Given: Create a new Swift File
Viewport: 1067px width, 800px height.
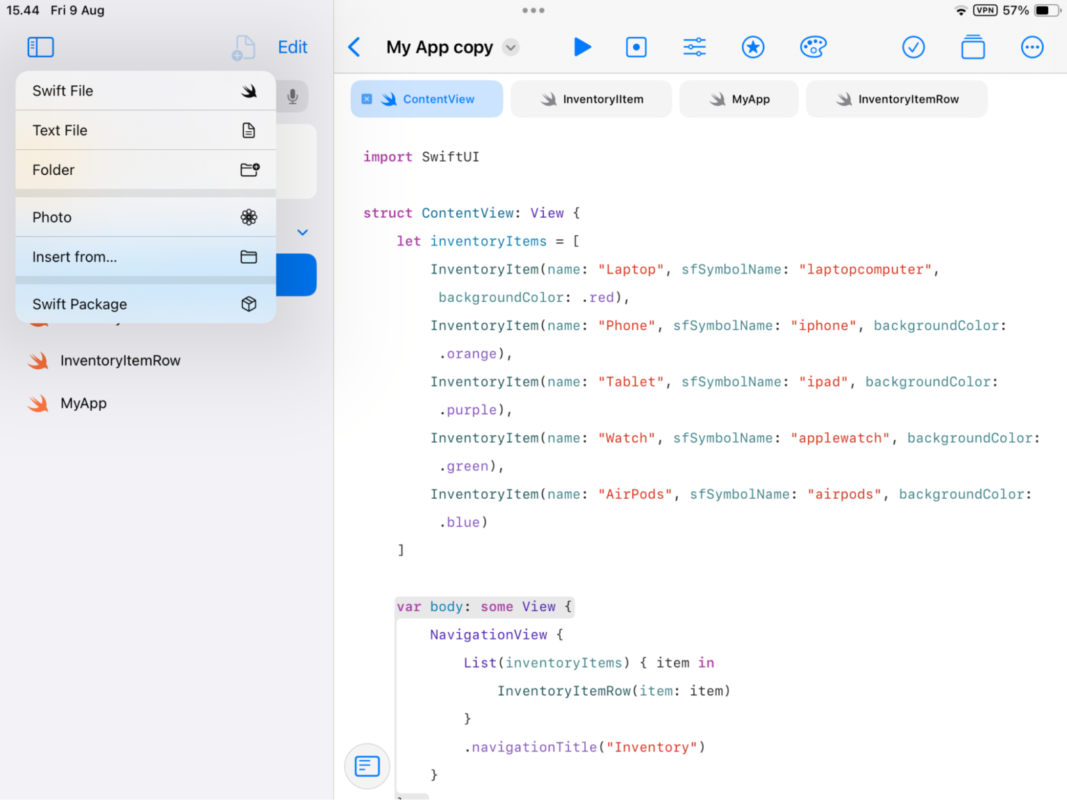Looking at the screenshot, I should point(144,90).
